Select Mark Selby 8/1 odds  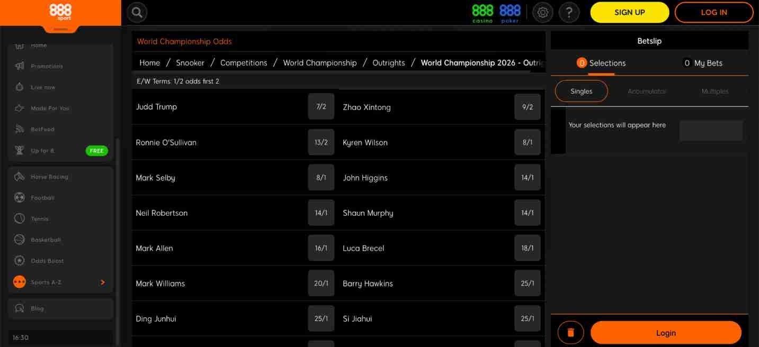[321, 178]
